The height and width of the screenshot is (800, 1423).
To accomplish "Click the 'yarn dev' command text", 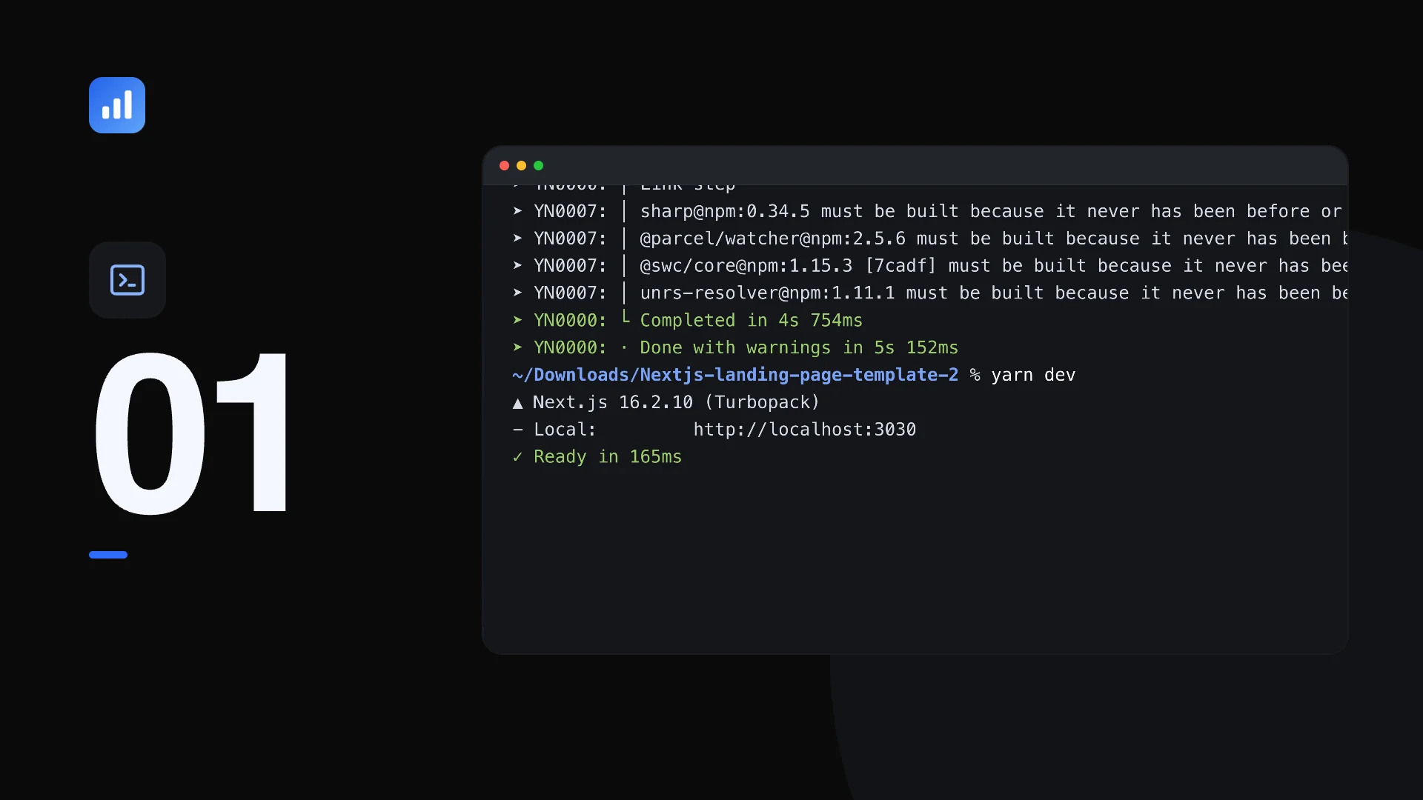I will (x=1032, y=376).
